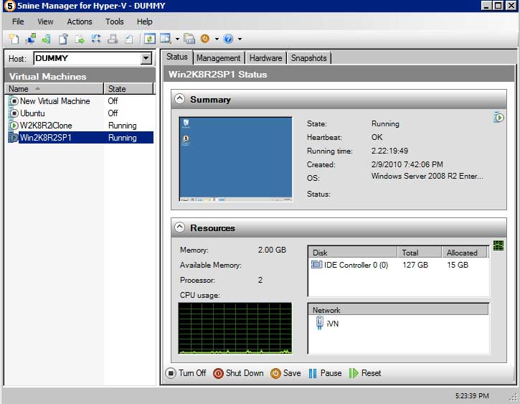Click the VM desktop preview thumbnail

pos(235,159)
